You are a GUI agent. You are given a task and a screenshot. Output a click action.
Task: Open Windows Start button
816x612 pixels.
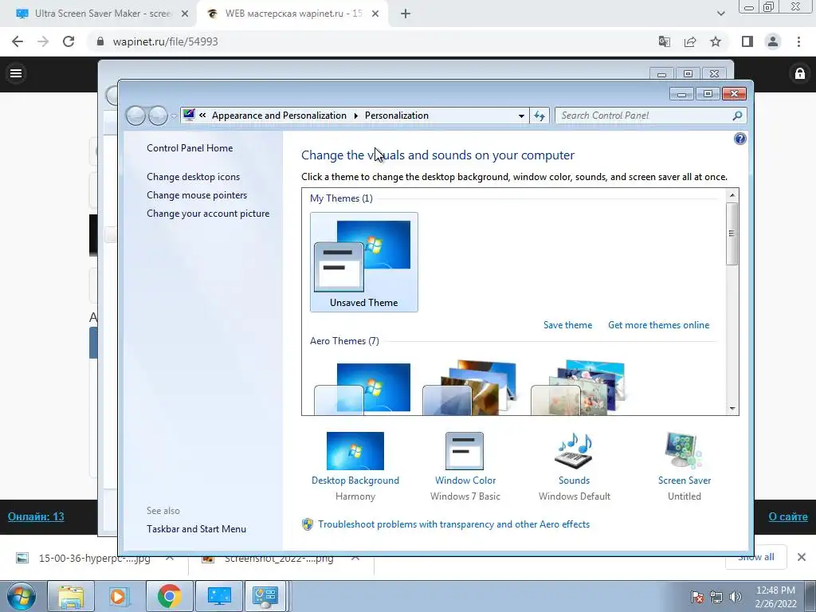22,596
